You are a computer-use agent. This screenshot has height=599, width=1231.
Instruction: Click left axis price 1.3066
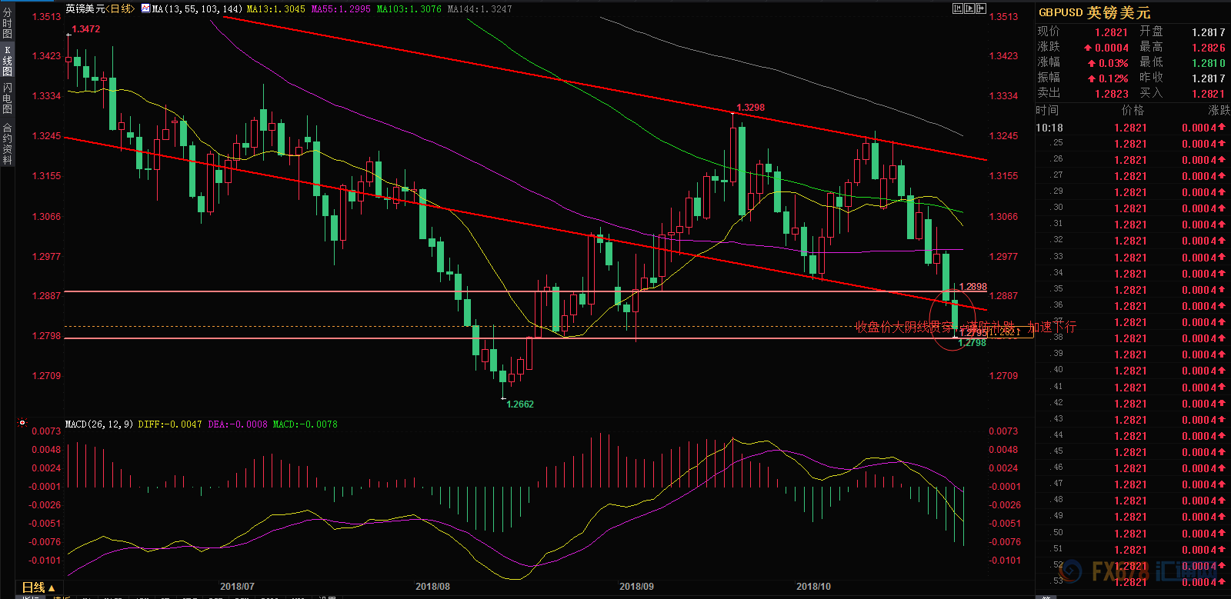tap(46, 217)
